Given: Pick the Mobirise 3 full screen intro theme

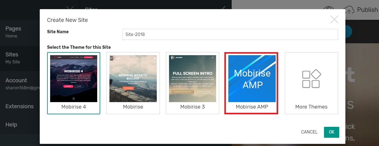Looking at the screenshot, I should (193, 79).
